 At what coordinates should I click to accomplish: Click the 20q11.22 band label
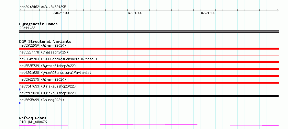point(27,28)
